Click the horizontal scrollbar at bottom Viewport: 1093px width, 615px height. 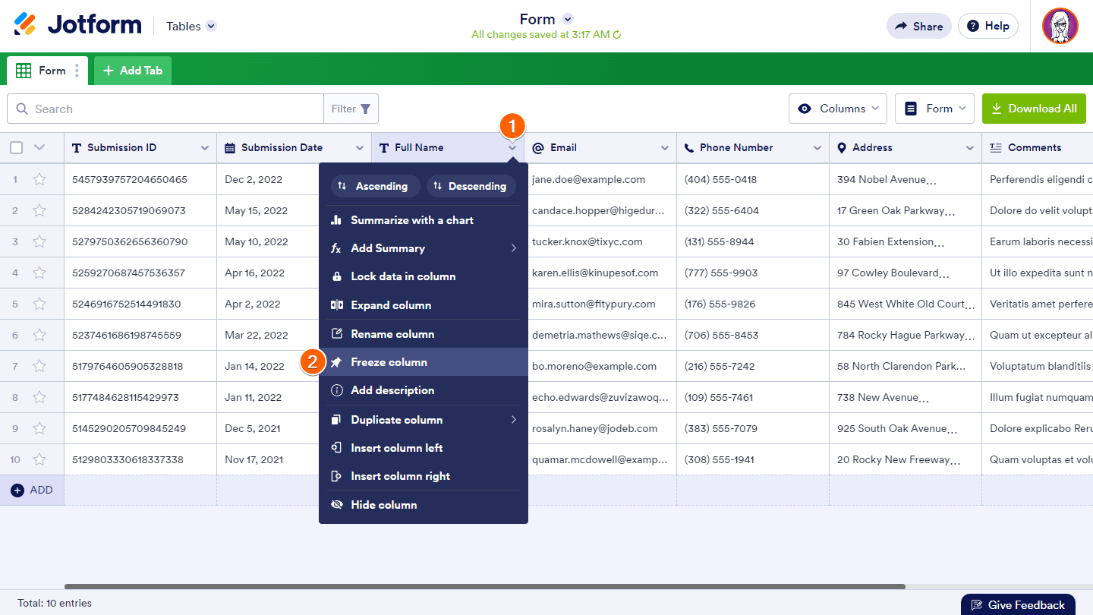click(x=484, y=586)
